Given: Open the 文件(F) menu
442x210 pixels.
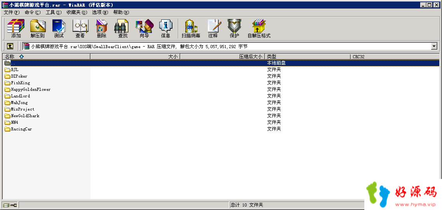Looking at the screenshot, I should point(12,12).
